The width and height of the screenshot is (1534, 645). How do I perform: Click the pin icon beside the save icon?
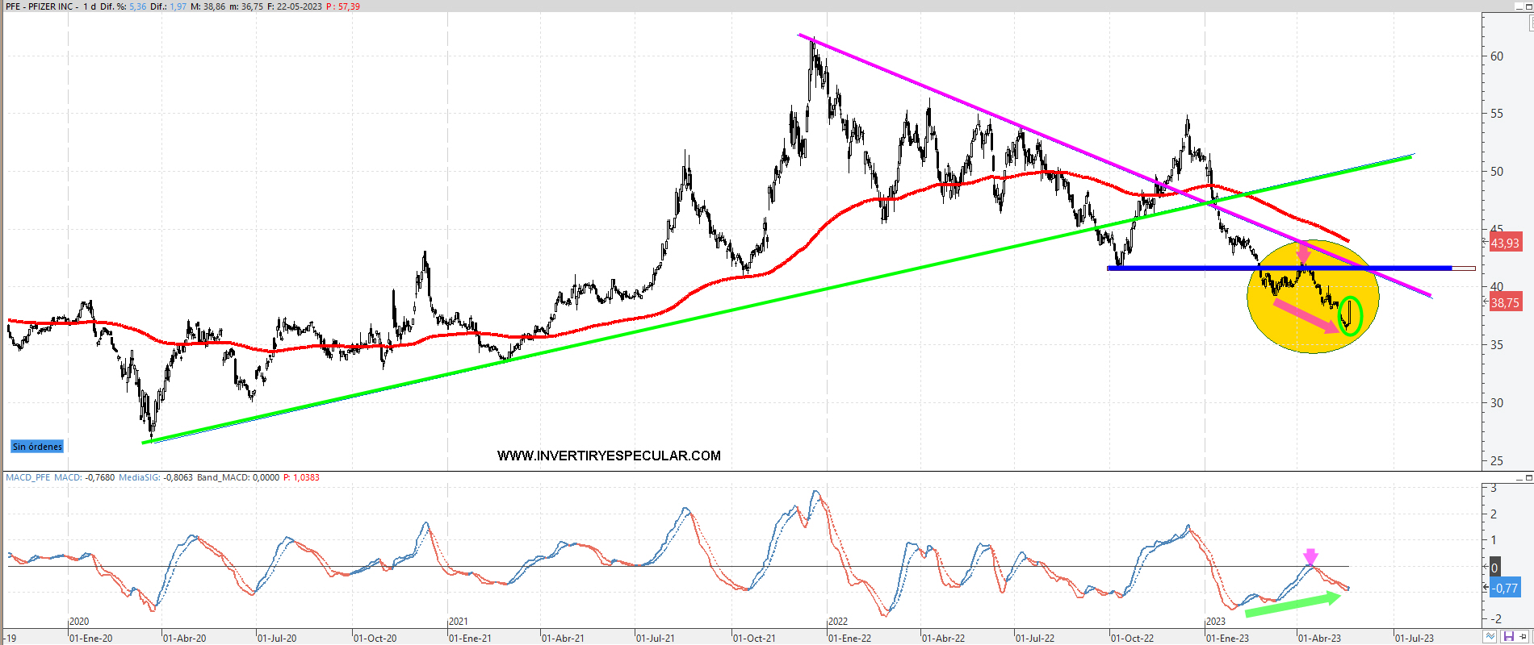tap(1524, 637)
